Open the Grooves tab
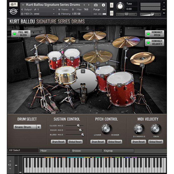174x174 pixels. pyautogui.click(x=87, y=151)
